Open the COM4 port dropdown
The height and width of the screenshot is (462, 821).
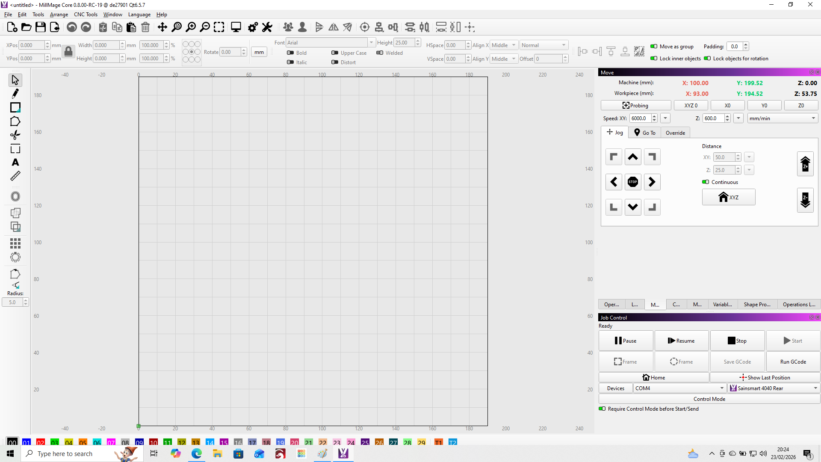(x=680, y=388)
